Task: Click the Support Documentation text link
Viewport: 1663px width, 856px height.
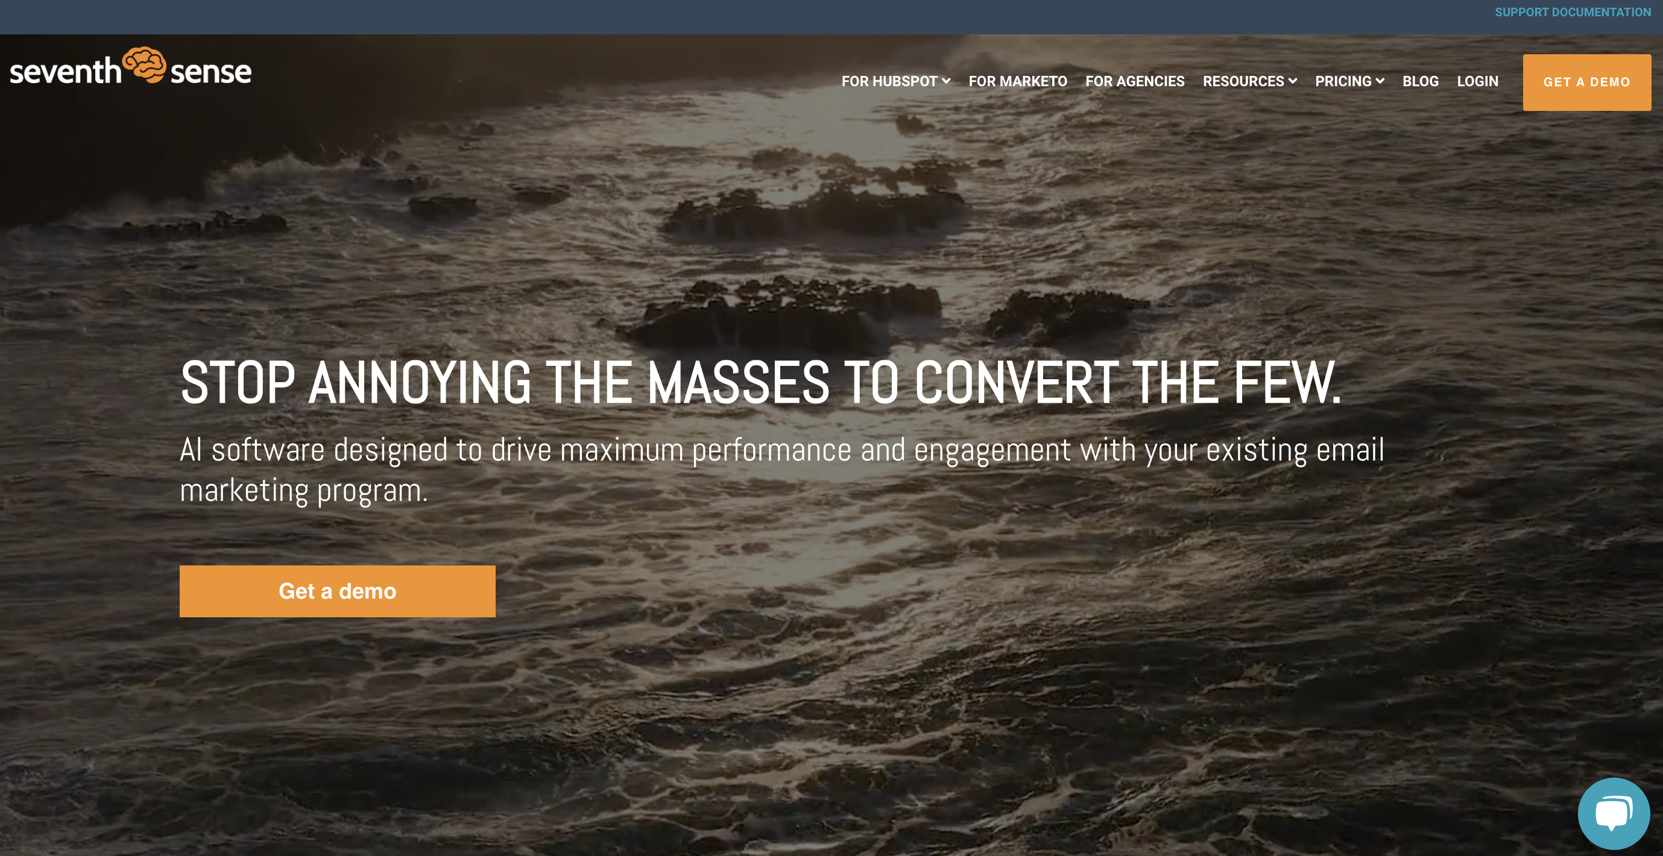Action: [1573, 11]
